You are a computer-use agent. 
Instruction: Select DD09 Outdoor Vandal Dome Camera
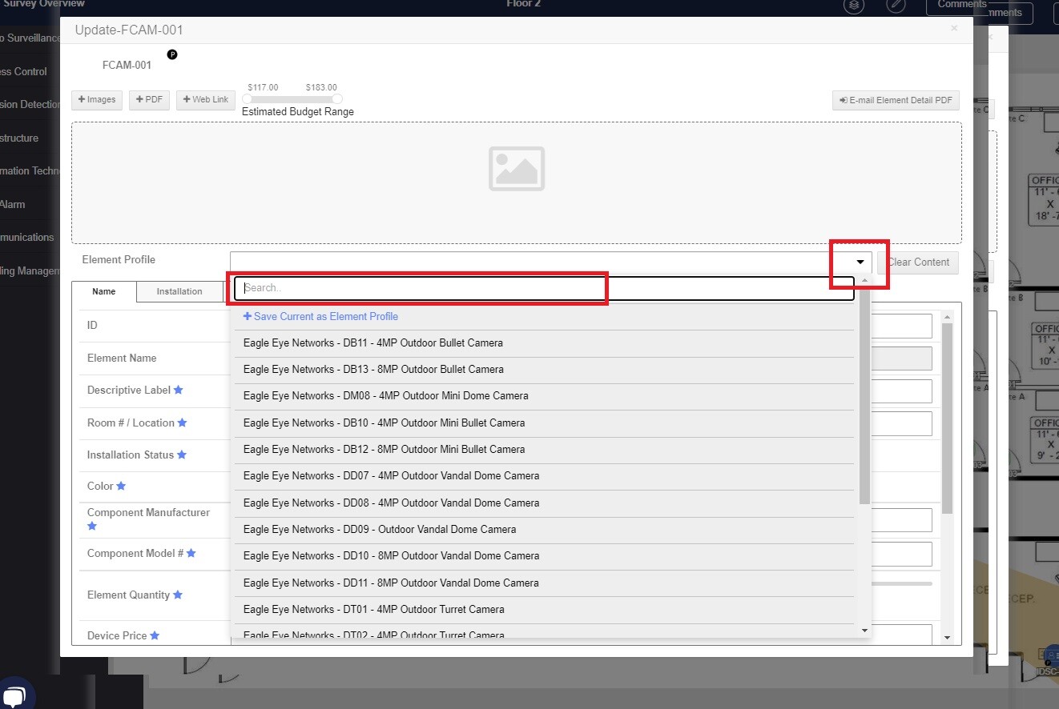click(380, 530)
